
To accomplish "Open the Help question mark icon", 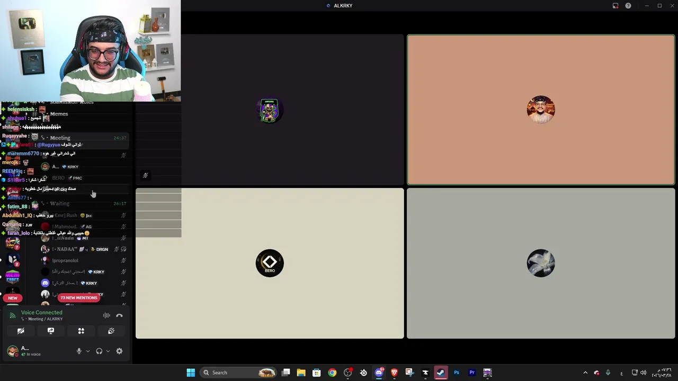I will coord(628,6).
